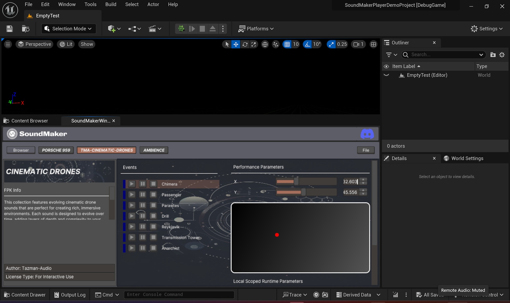Open the Content Browser toolbar icon
Image resolution: width=510 pixels, height=303 pixels.
(x=26, y=29)
